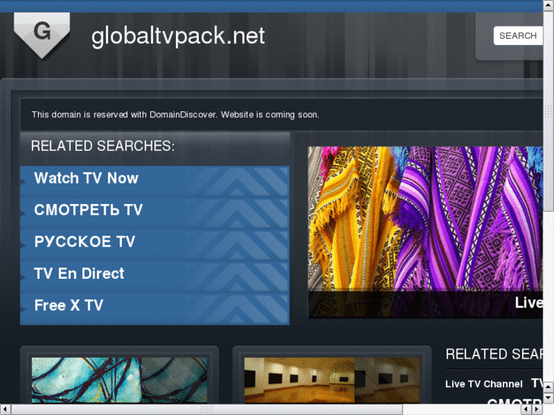Click the SEARCH button
This screenshot has width=554, height=415.
[x=518, y=36]
